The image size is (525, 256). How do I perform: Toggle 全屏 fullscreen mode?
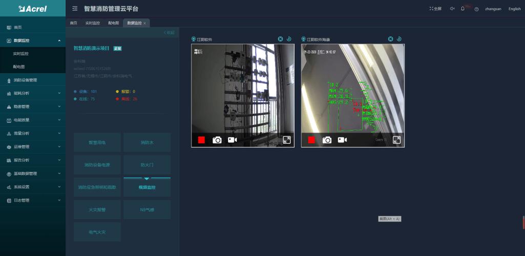coord(435,9)
